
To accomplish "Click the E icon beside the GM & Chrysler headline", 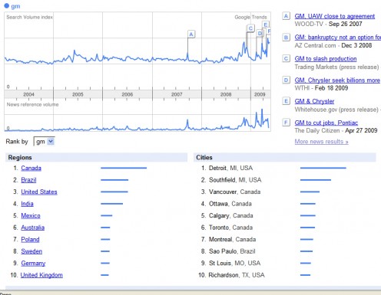I will point(286,101).
